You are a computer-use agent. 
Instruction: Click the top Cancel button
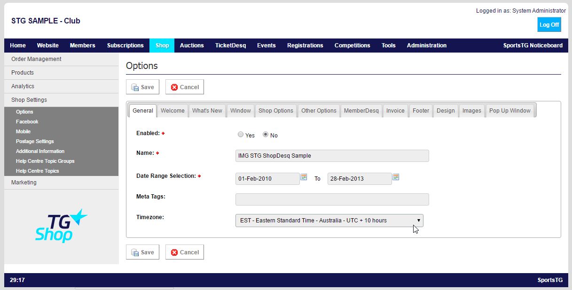tap(185, 87)
